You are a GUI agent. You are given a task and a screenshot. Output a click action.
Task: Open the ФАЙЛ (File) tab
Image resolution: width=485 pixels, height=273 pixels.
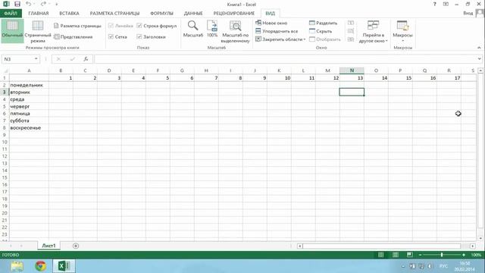[x=11, y=14]
